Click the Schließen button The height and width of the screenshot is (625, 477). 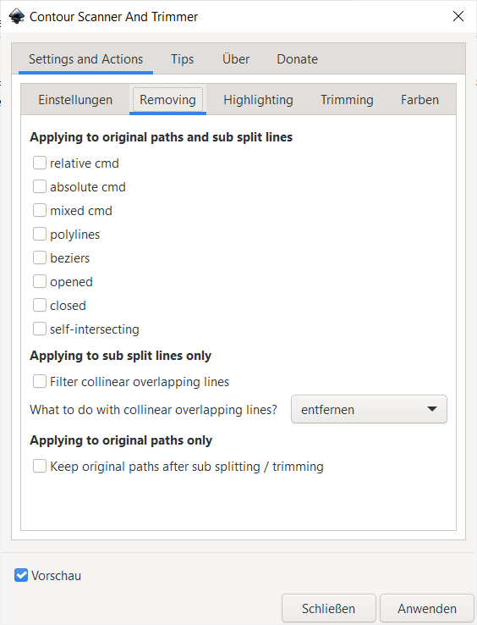tap(328, 609)
